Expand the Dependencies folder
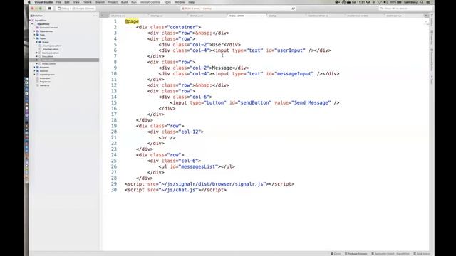456x256 pixels. 35,31
